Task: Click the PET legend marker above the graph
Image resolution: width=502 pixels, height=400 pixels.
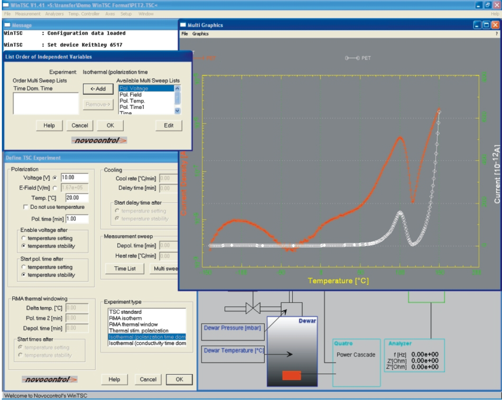Action: 353,58
